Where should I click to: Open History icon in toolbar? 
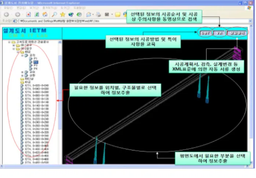point(79,15)
